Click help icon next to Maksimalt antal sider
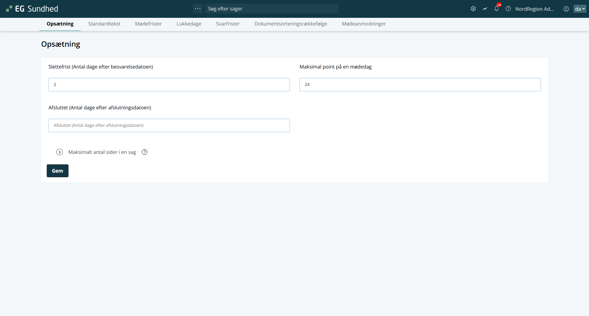Image resolution: width=589 pixels, height=316 pixels. point(145,152)
